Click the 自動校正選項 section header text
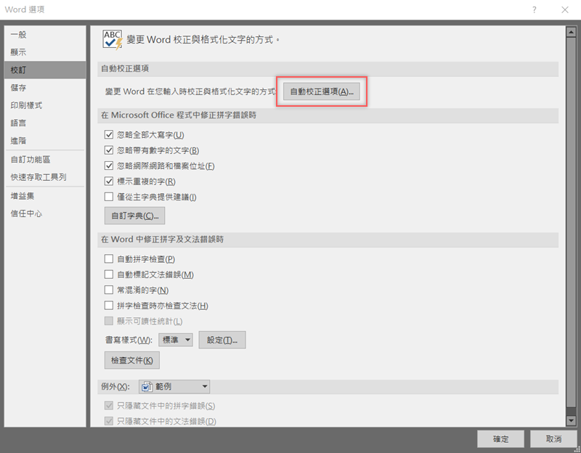The height and width of the screenshot is (453, 581). pyautogui.click(x=125, y=68)
